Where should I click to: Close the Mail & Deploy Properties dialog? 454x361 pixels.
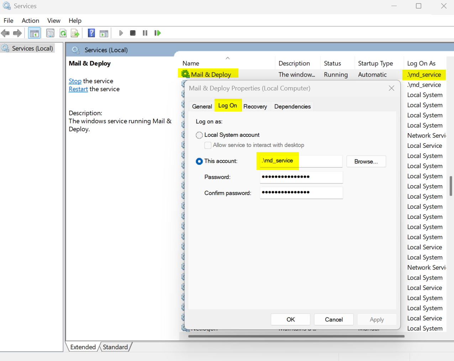click(x=391, y=88)
